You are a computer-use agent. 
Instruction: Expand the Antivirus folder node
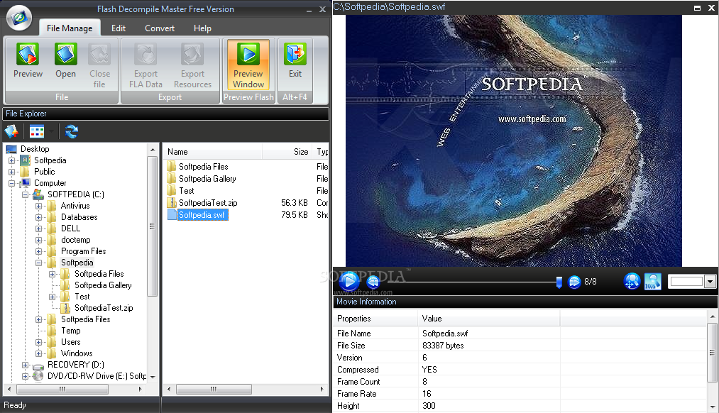tap(38, 206)
